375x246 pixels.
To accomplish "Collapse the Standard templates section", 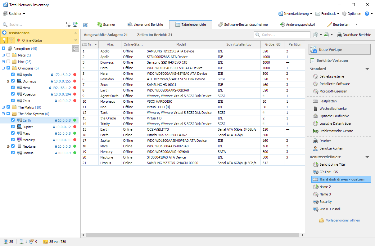I will coord(367,69).
